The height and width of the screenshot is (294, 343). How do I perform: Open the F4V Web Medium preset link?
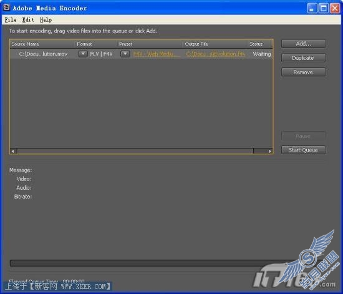157,54
